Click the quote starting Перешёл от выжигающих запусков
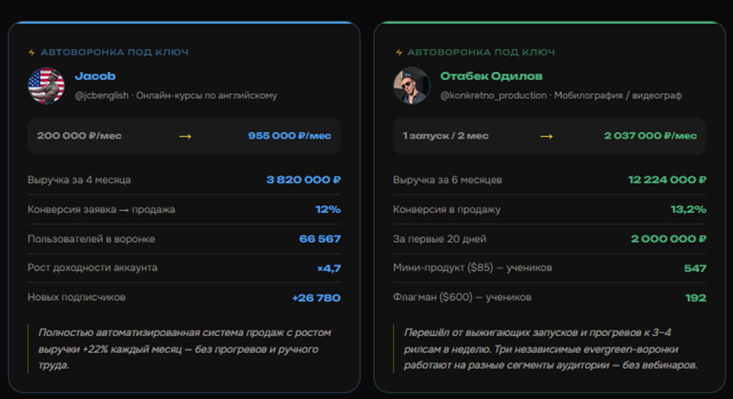Image resolution: width=733 pixels, height=399 pixels. click(551, 349)
